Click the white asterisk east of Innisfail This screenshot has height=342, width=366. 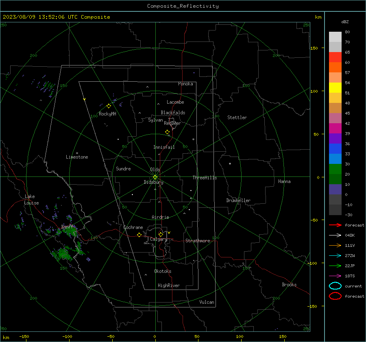pyautogui.click(x=193, y=139)
